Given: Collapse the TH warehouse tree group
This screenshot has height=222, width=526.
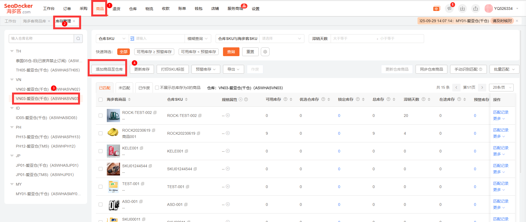Looking at the screenshot, I should 12,51.
